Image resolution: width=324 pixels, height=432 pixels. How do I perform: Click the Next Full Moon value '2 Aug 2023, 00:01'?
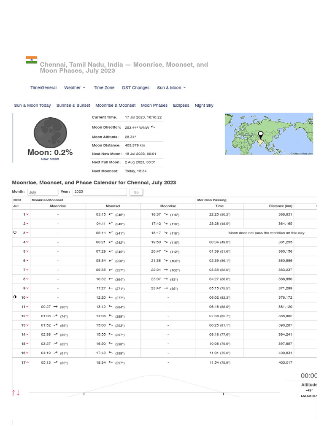point(140,162)
